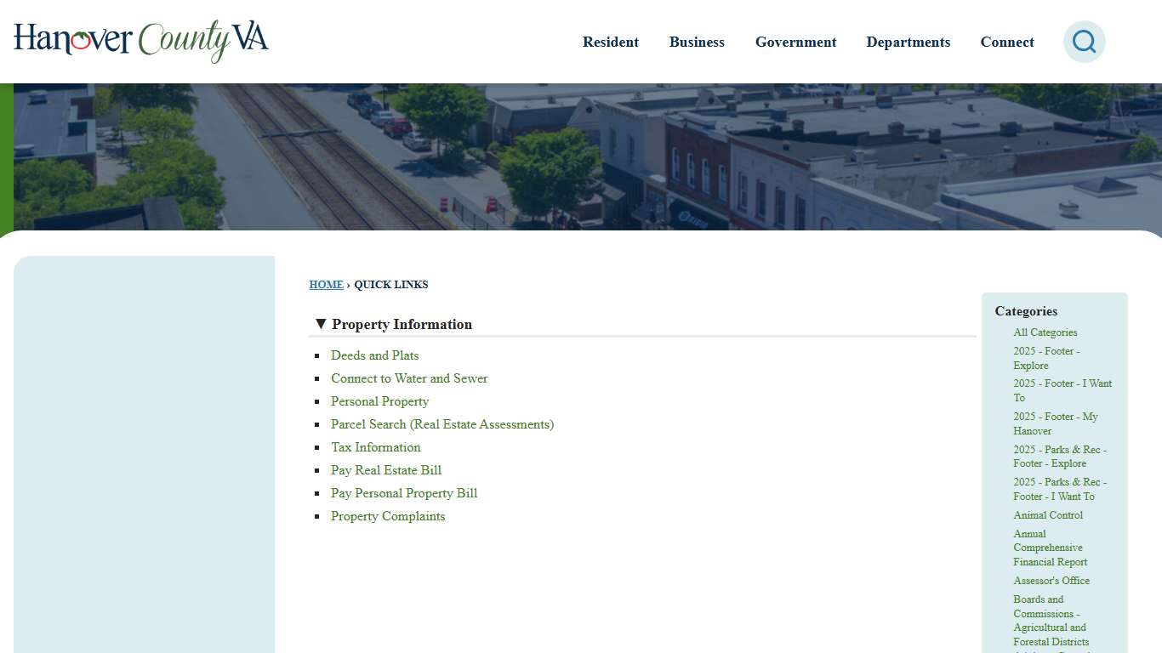This screenshot has width=1162, height=653.
Task: Open Assessor's Office category
Action: (1051, 581)
